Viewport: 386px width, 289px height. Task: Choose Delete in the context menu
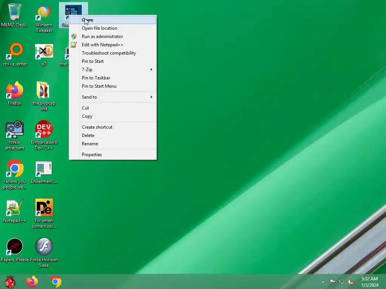[x=113, y=135]
